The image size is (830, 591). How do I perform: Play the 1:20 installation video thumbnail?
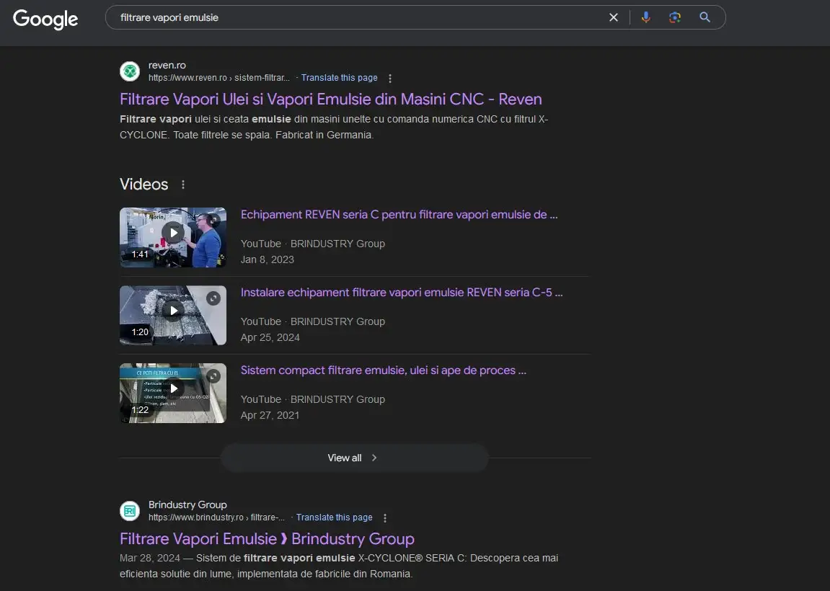point(173,316)
